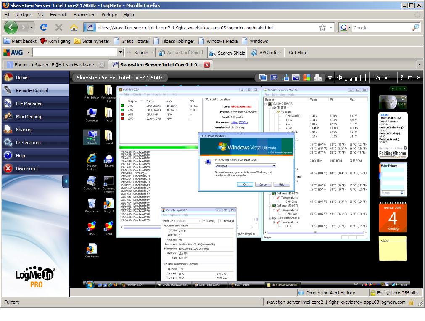This screenshot has height=321, width=425.
Task: Collapse the VILLEMOSERVER tree node
Action: (265, 103)
